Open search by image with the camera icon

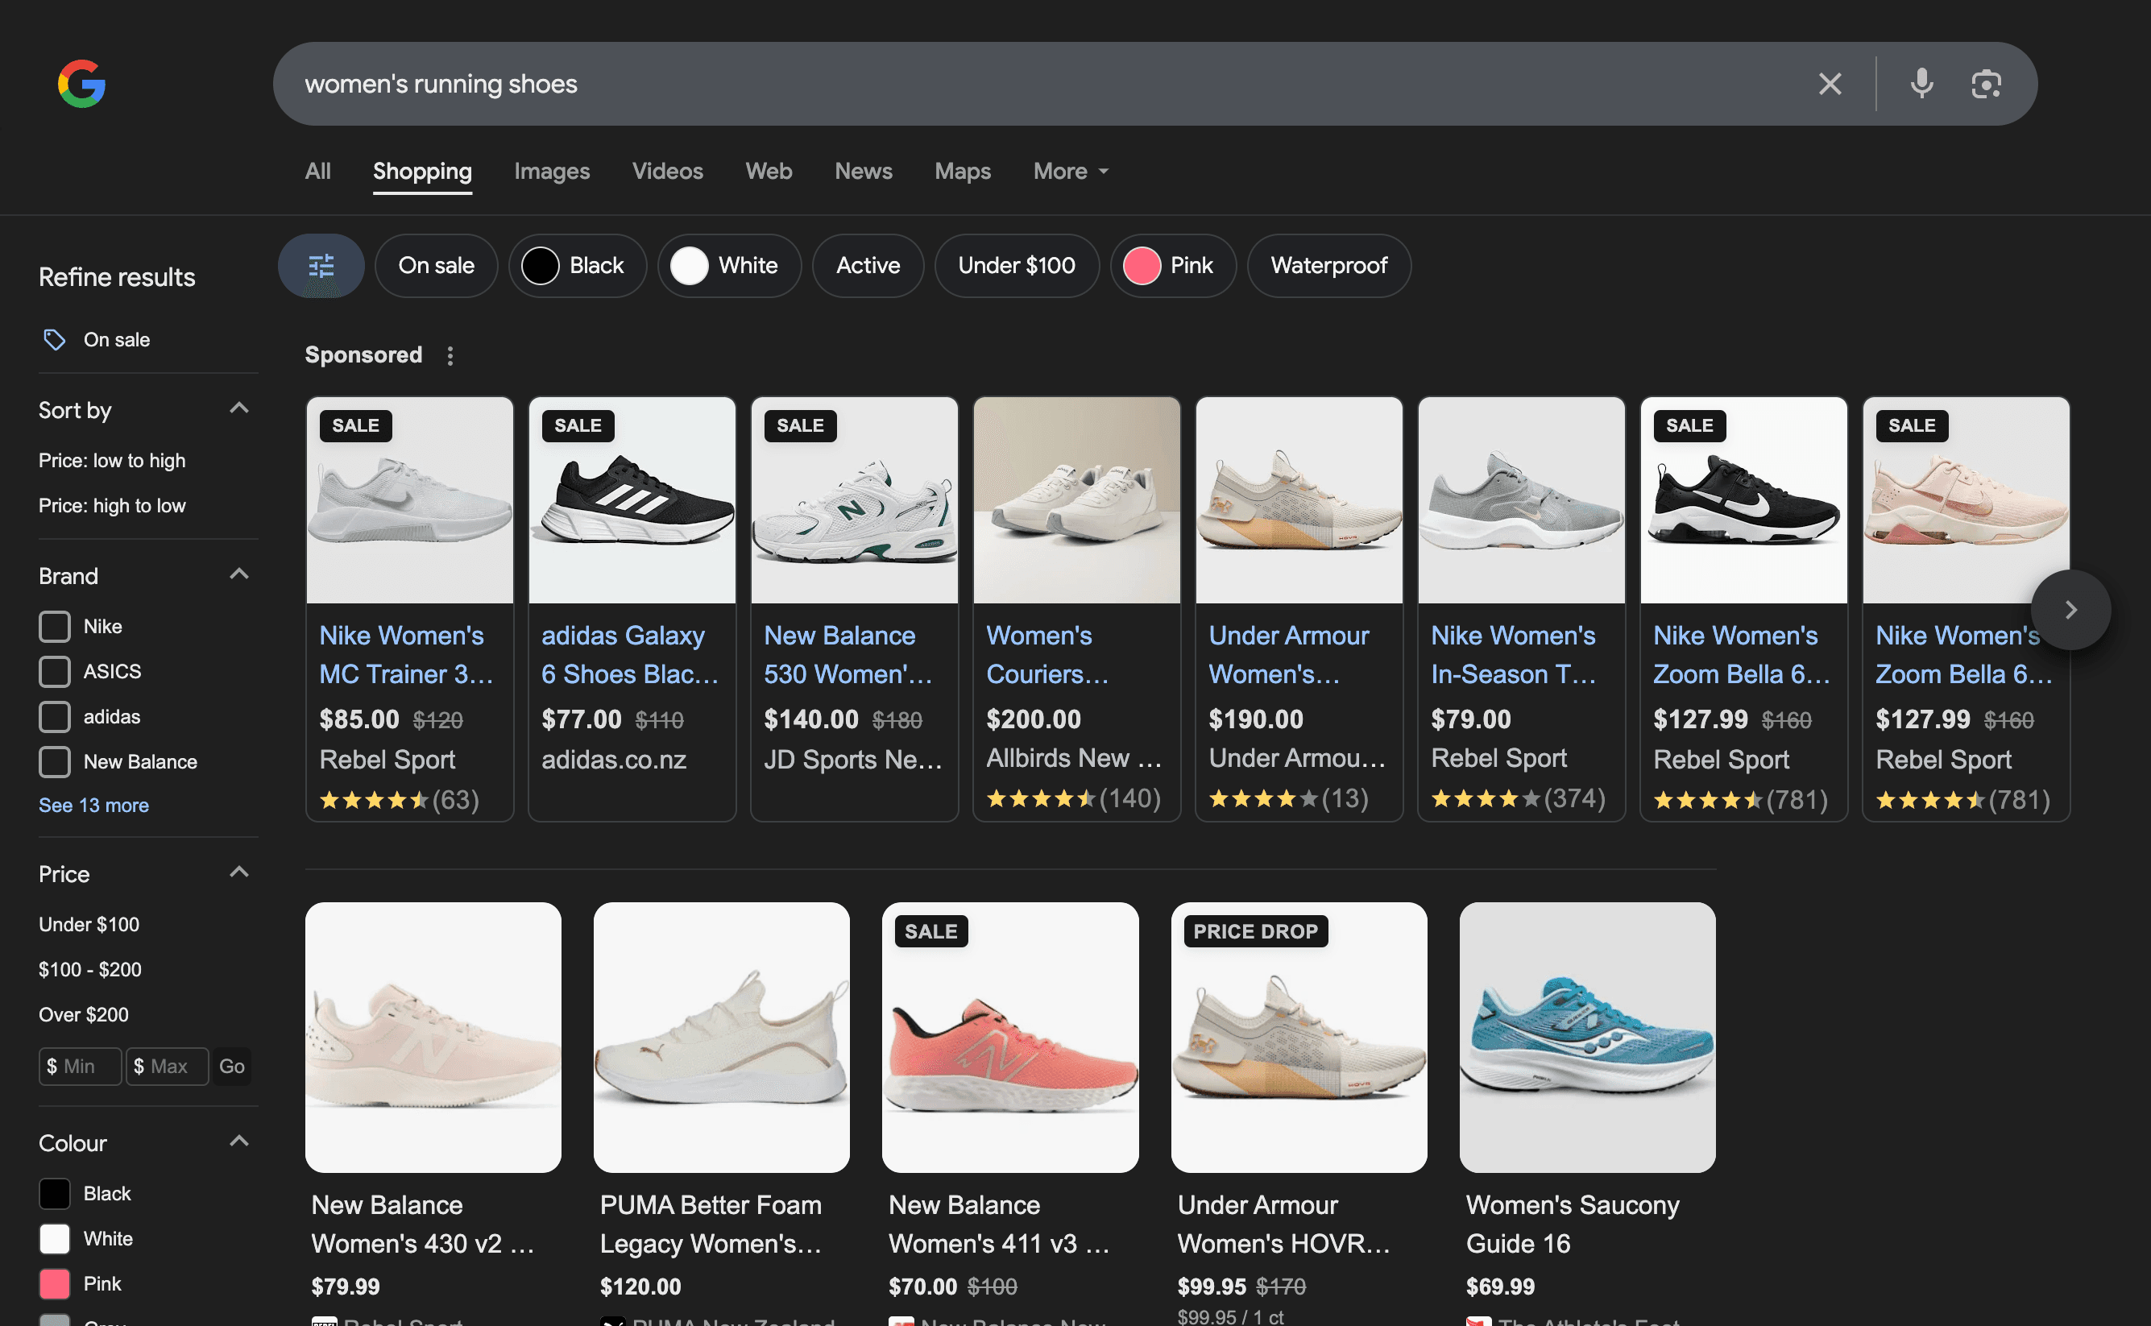[1986, 85]
